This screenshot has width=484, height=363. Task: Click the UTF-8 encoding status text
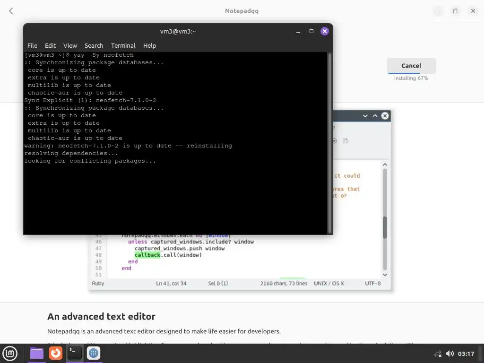[x=373, y=284]
